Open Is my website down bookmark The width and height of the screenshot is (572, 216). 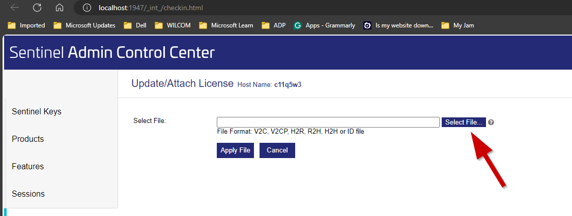pyautogui.click(x=398, y=25)
